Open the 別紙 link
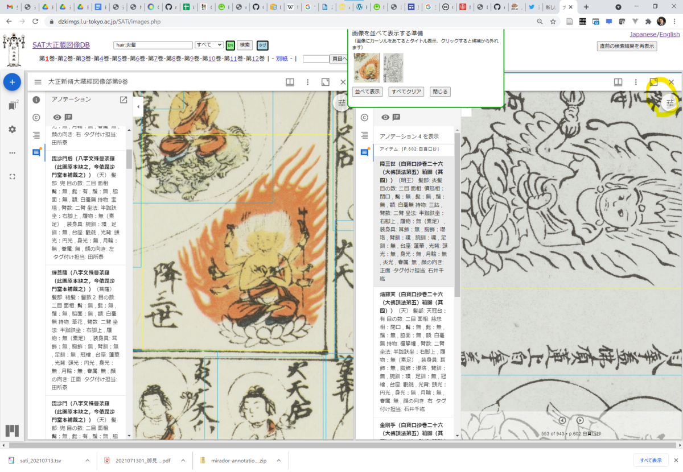The image size is (683, 472). click(282, 59)
